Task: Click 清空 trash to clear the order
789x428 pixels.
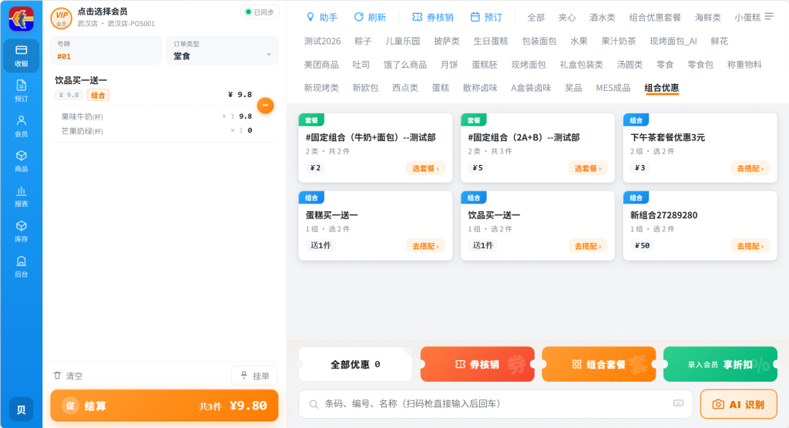Action: (x=68, y=376)
